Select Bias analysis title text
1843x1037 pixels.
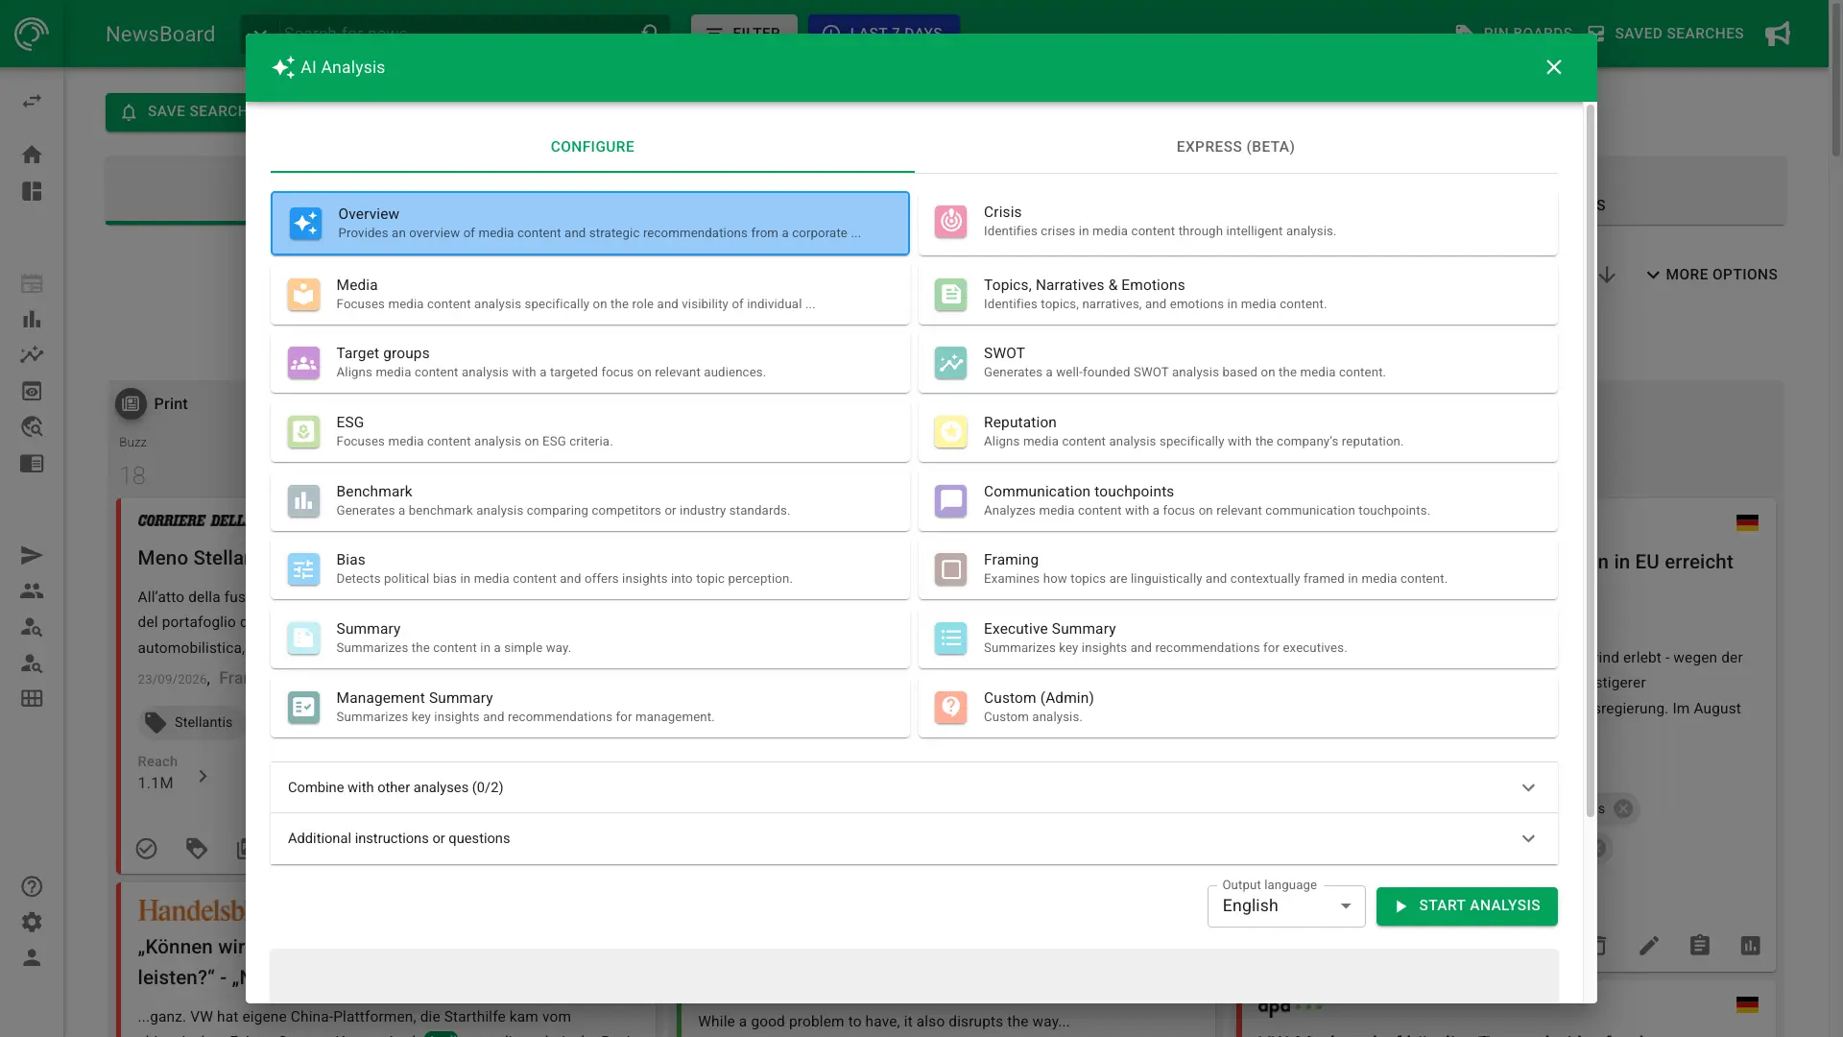(350, 560)
